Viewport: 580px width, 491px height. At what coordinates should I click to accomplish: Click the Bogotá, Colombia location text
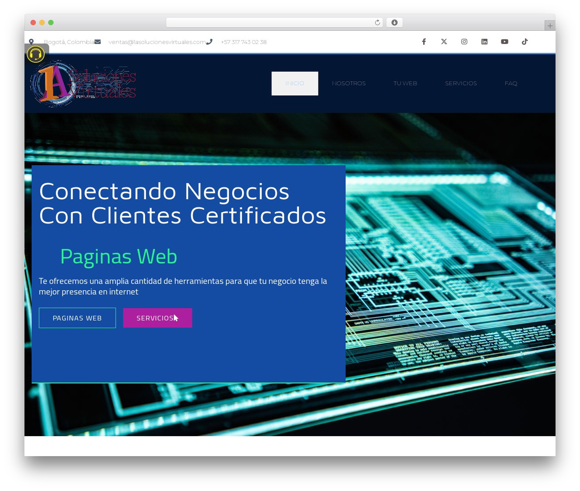click(69, 42)
